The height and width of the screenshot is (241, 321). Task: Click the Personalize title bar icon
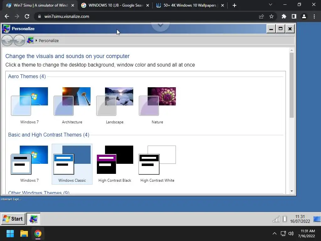click(x=6, y=29)
